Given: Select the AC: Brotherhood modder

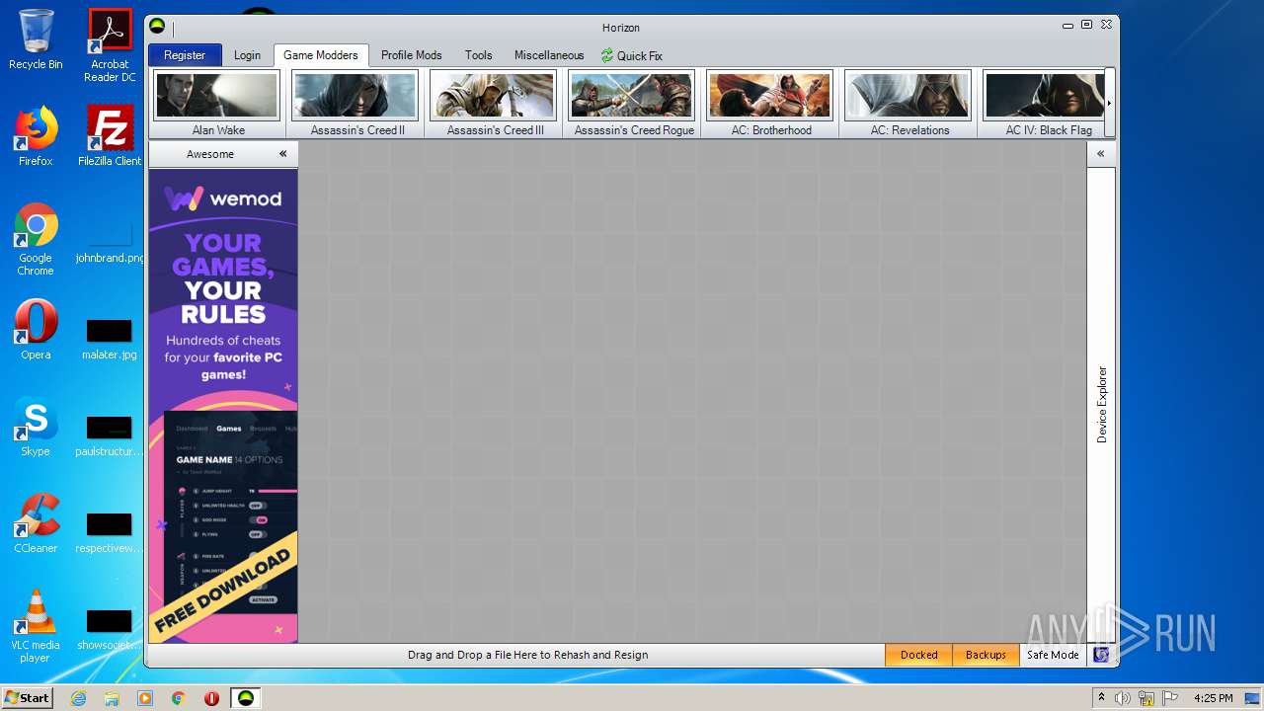Looking at the screenshot, I should 771,104.
